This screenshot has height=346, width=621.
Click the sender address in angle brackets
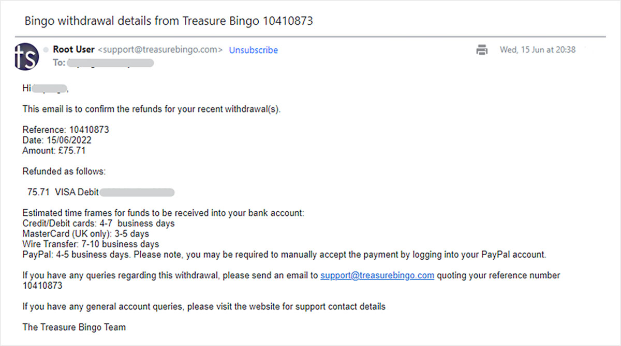160,50
